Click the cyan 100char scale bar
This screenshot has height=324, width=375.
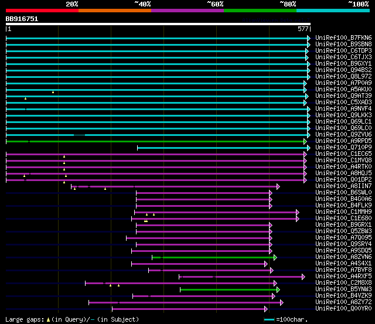pos(269,320)
